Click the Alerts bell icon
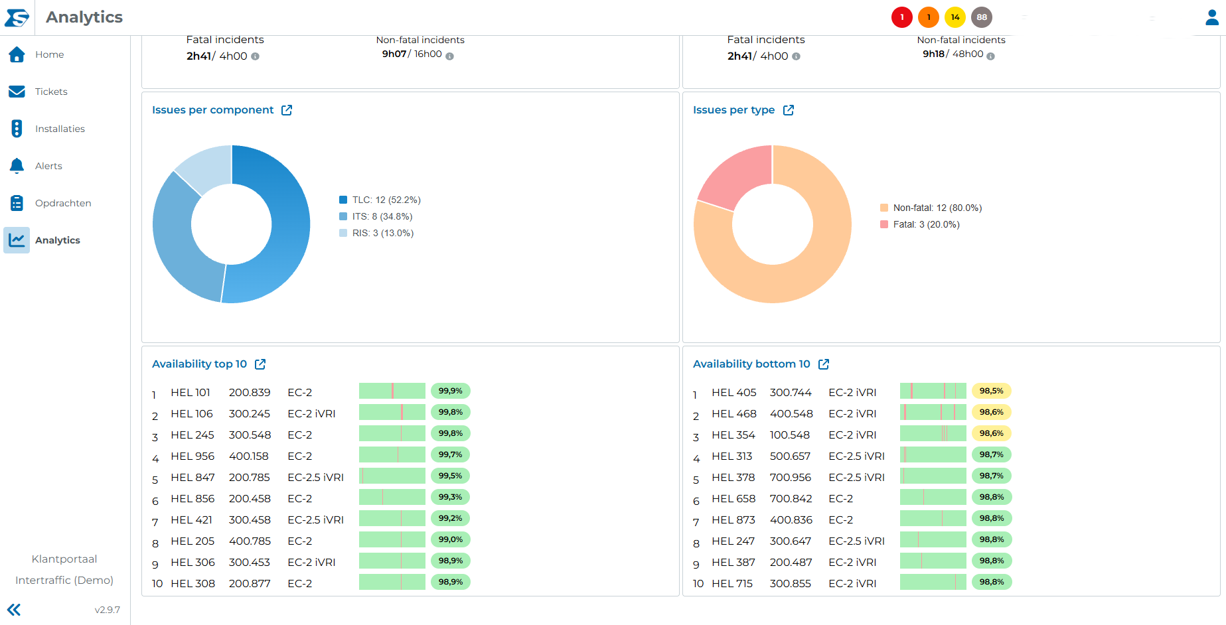This screenshot has width=1226, height=625. [x=17, y=166]
